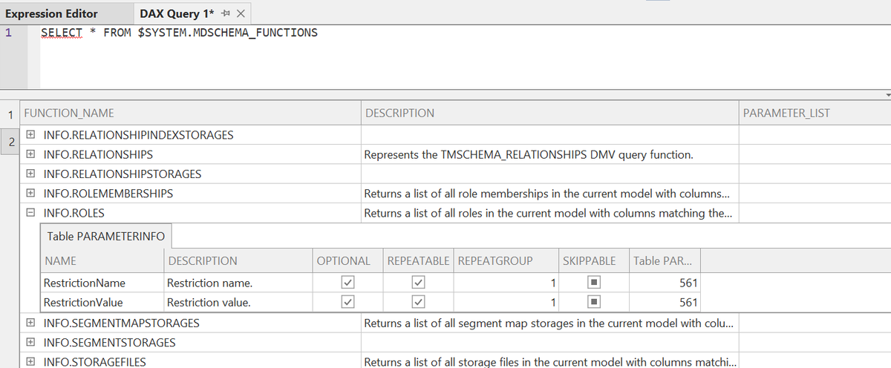Expand the INFO.RELATIONSHIPSTORAGES row
Image resolution: width=891 pixels, height=368 pixels.
click(x=30, y=174)
